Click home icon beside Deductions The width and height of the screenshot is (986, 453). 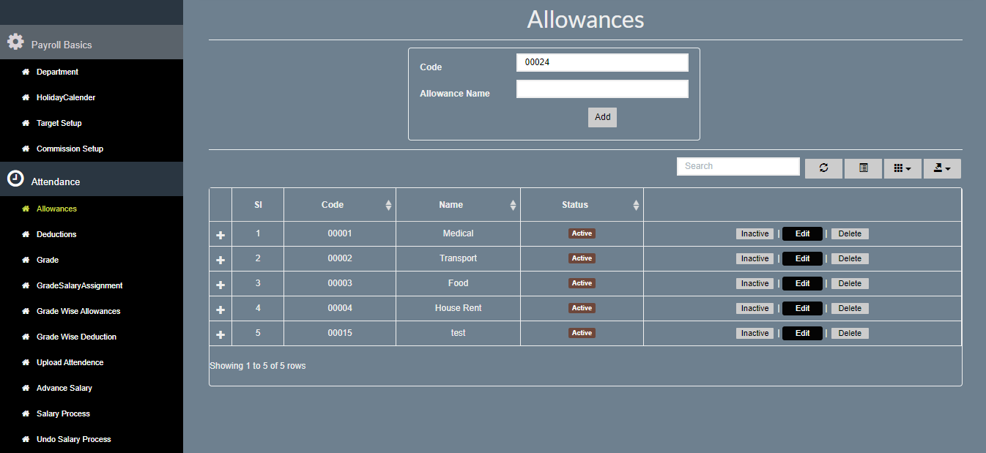click(26, 234)
